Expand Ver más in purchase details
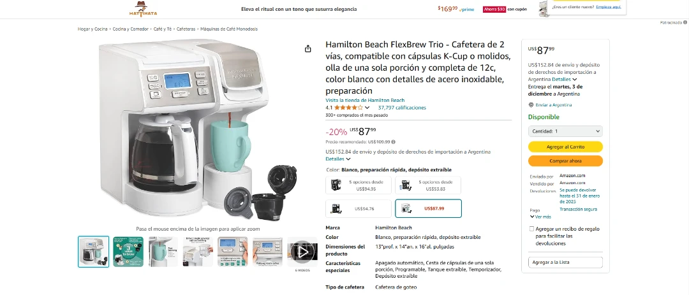 pos(540,217)
